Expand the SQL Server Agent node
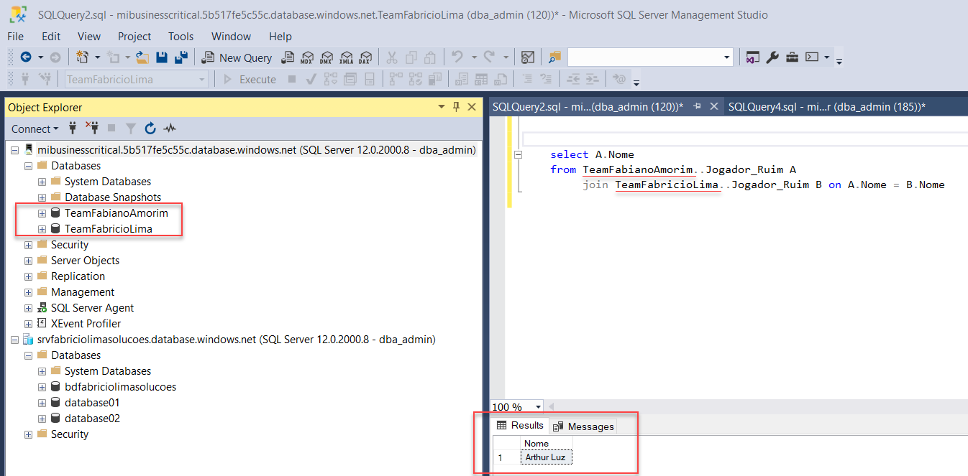The height and width of the screenshot is (476, 968). [x=28, y=308]
